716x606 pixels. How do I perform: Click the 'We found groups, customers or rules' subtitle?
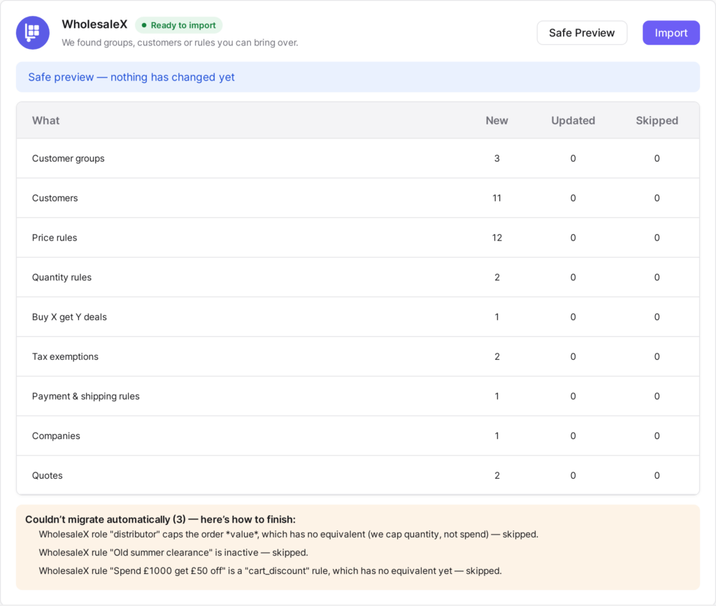(180, 43)
